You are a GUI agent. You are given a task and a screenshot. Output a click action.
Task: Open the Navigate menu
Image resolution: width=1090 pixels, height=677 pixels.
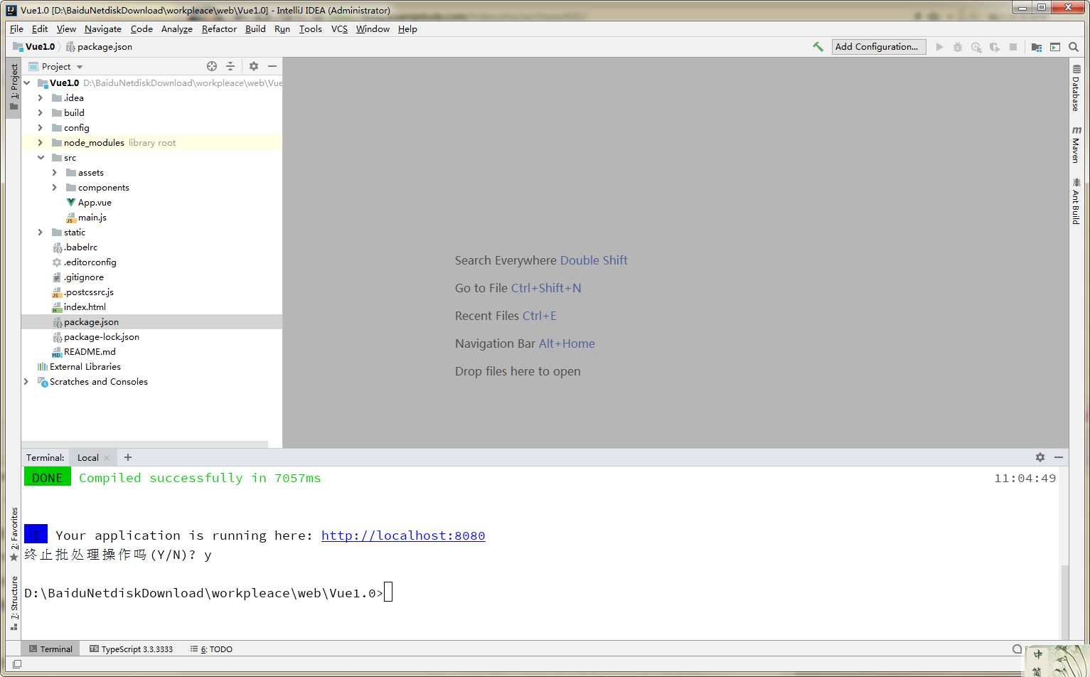[103, 29]
